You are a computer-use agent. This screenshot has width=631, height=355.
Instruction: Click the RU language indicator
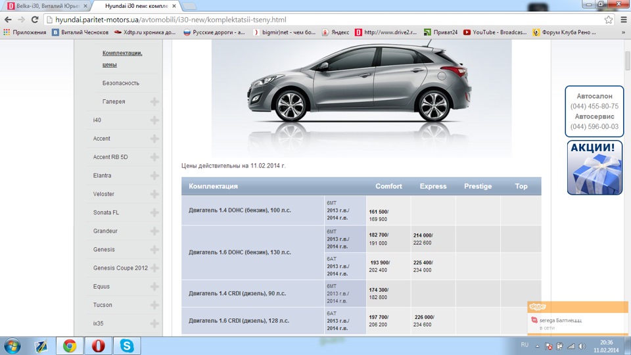525,345
